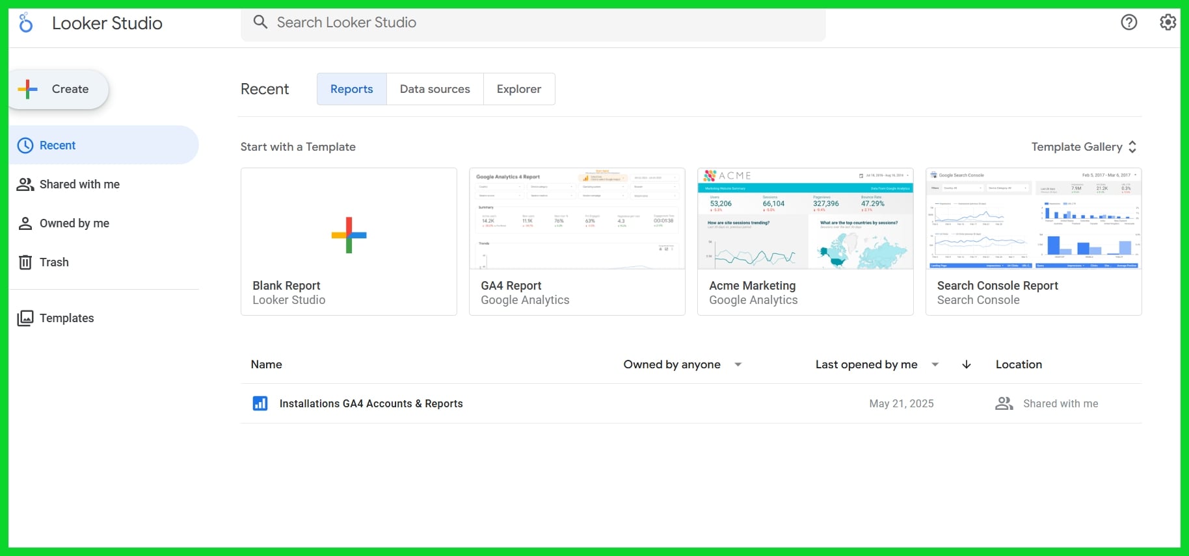Open the Owned by anyone dropdown
The image size is (1189, 556).
[x=683, y=364]
